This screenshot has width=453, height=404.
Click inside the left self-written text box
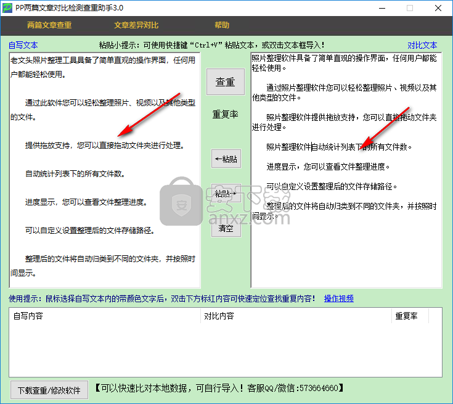point(105,170)
